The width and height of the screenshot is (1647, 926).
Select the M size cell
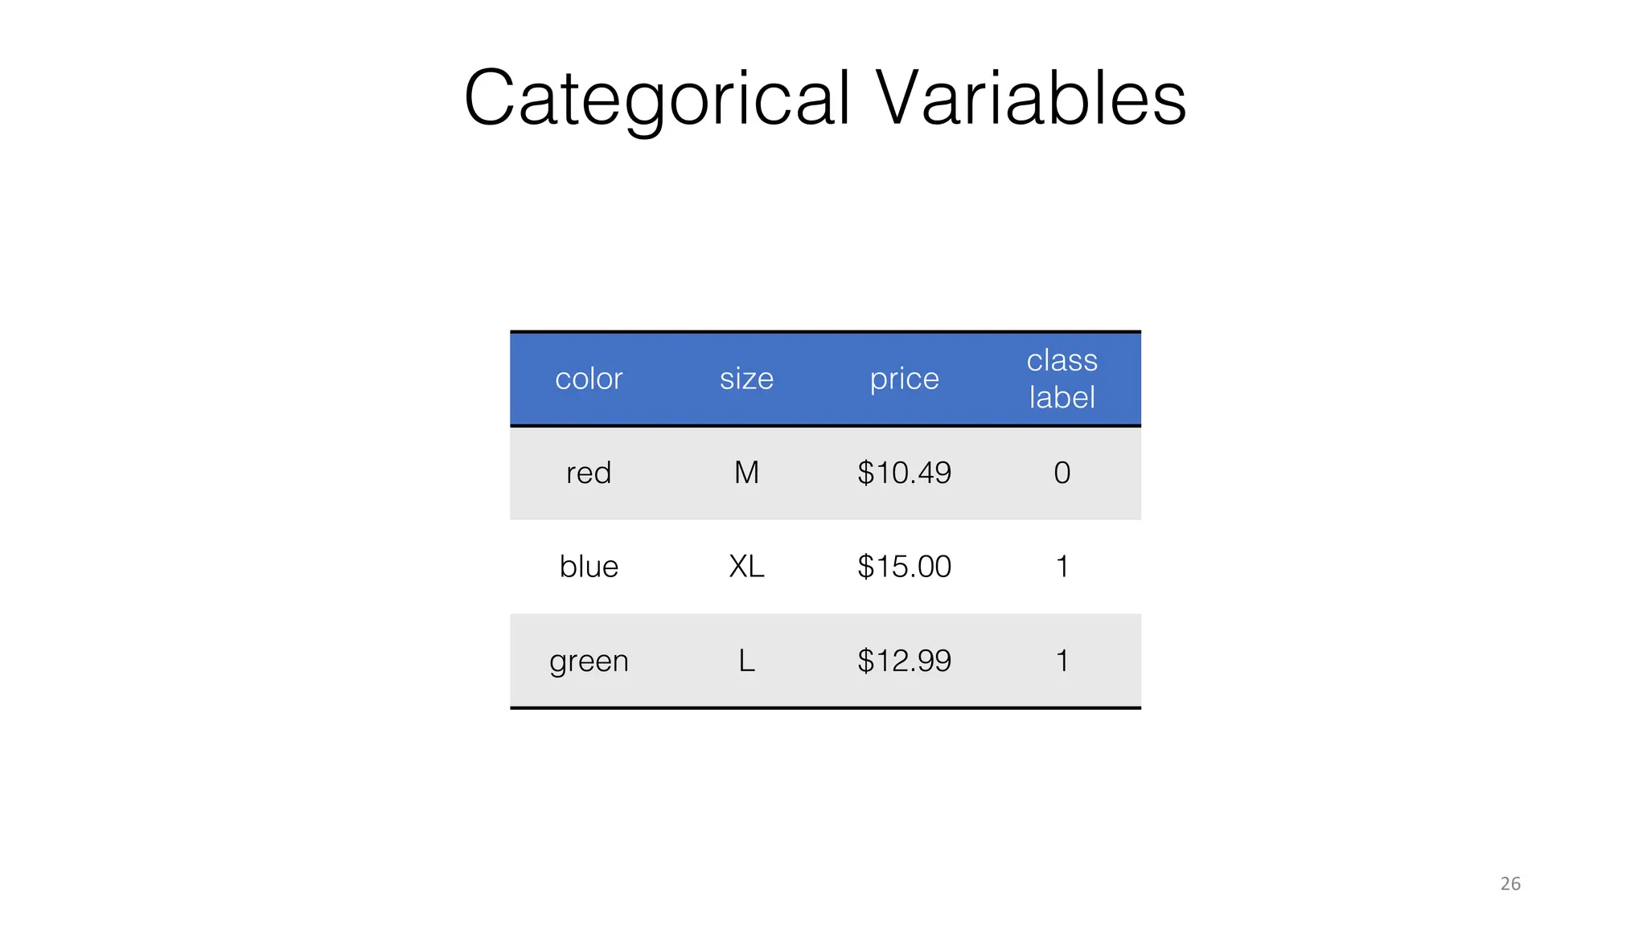(746, 473)
